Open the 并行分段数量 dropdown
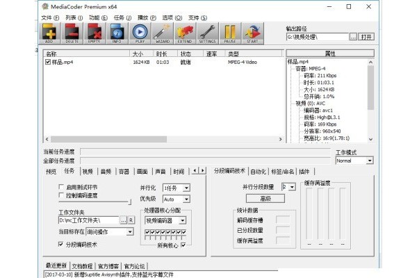This screenshot has width=417, height=278. point(288,187)
